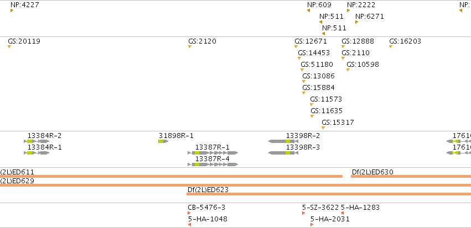Click the GS:2120 label text

[x=202, y=41]
